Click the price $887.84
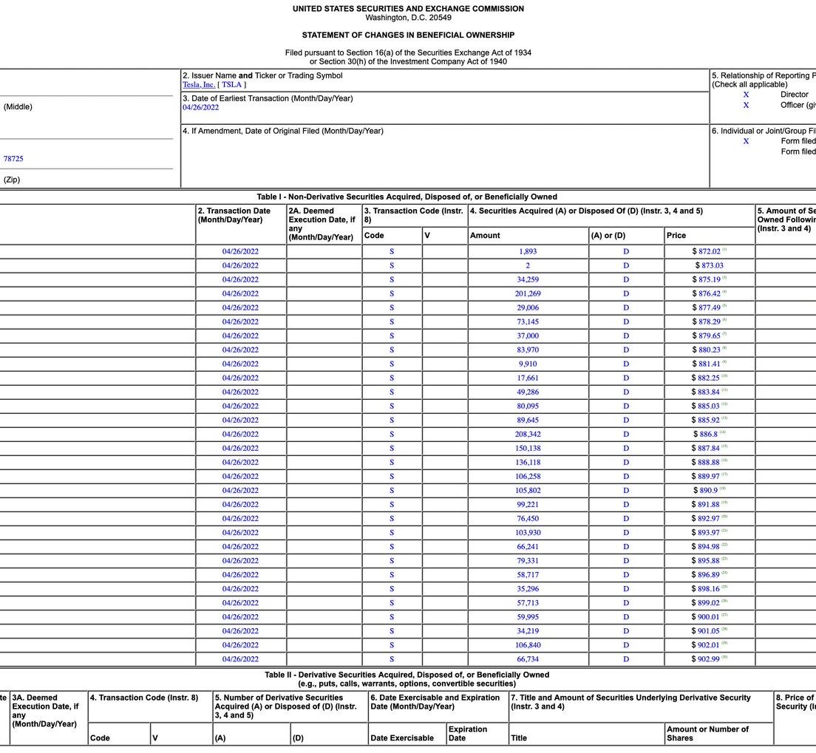Screen dimensions: 816x753 point(706,448)
